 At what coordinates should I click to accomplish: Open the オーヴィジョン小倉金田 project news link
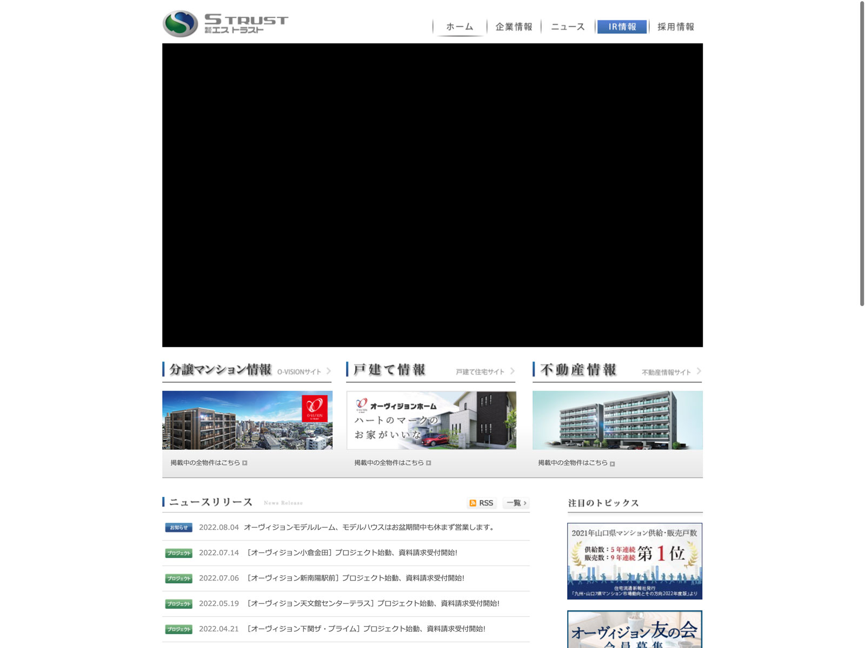tap(352, 552)
